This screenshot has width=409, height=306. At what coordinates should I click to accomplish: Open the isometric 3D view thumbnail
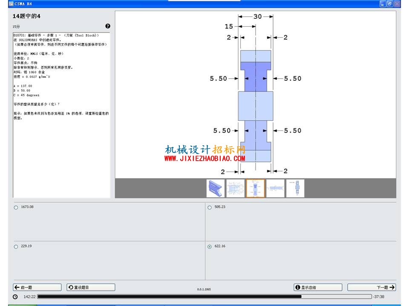[216, 188]
